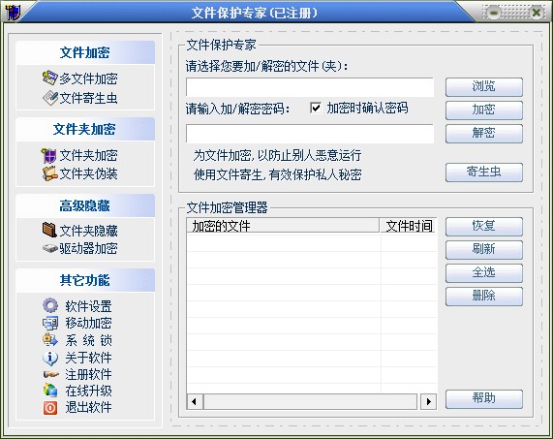553x439 pixels.
Task: Select the 文件夹伪装 folder disguise icon
Action: [x=49, y=173]
